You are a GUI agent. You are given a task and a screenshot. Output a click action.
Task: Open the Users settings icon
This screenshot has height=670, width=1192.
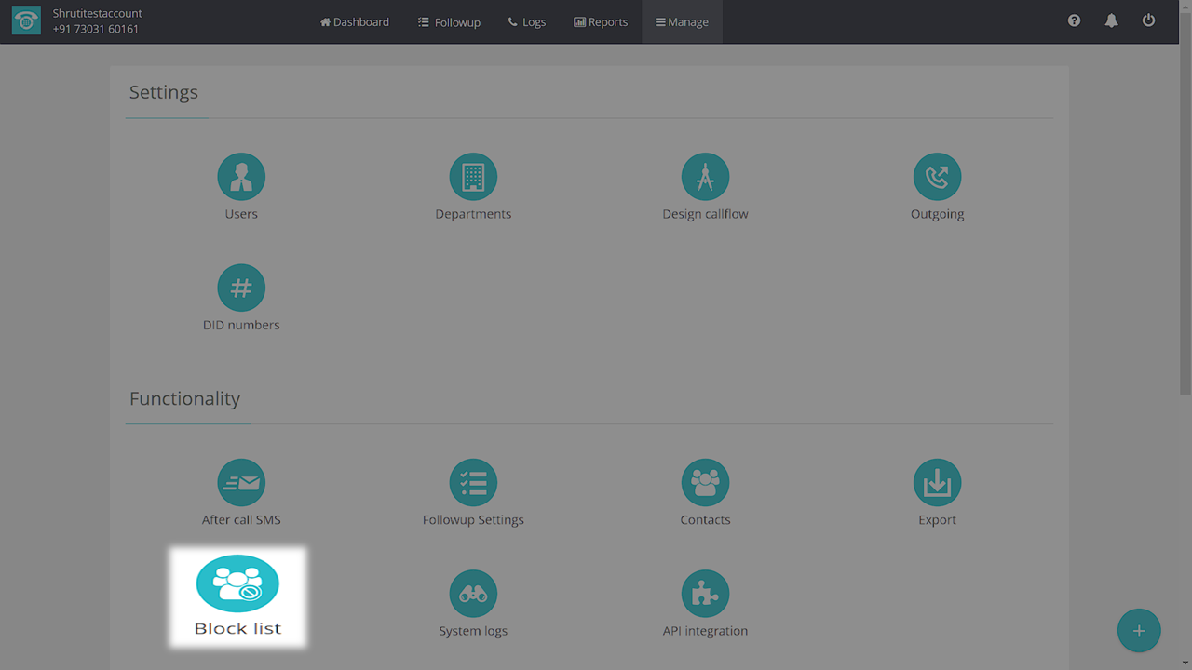point(241,177)
